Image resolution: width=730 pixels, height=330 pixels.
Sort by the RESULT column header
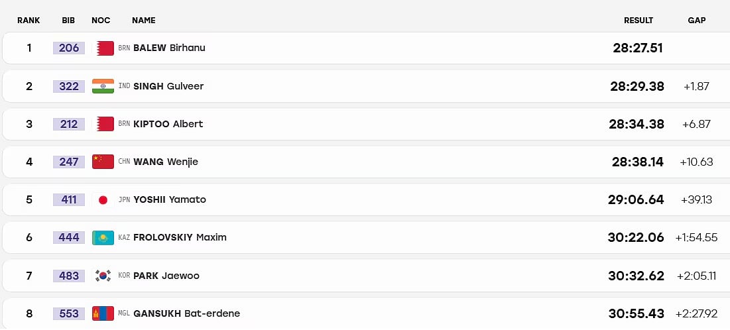tap(639, 21)
